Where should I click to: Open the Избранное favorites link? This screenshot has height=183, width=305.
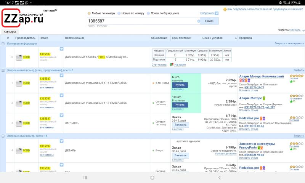click(207, 13)
